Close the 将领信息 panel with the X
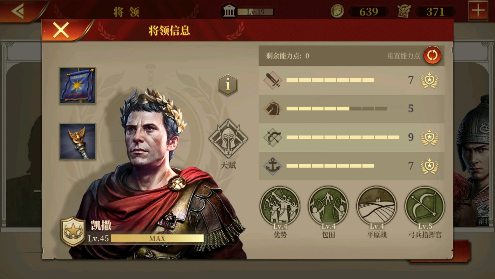495x279 pixels. tap(61, 30)
